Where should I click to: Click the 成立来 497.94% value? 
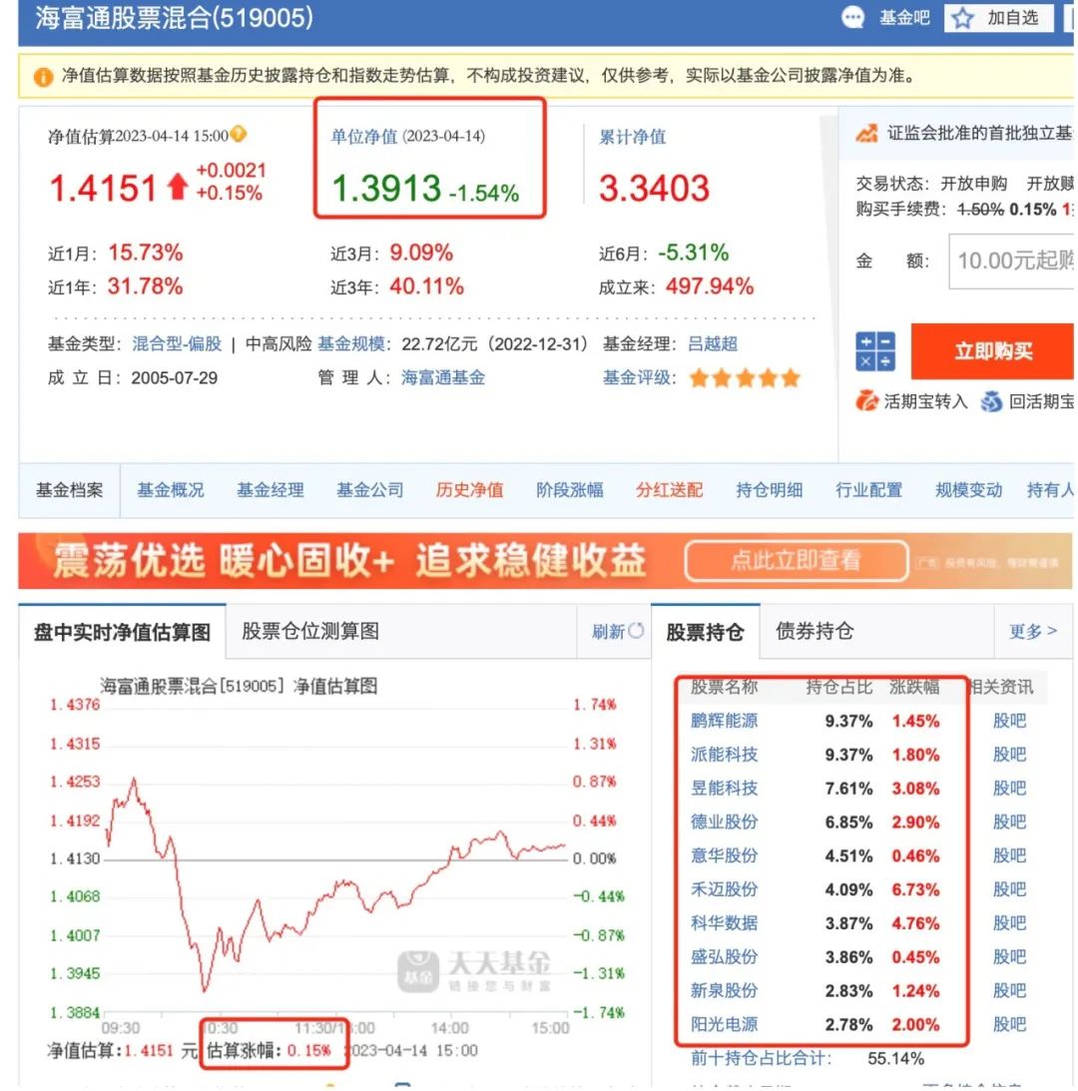coord(709,285)
